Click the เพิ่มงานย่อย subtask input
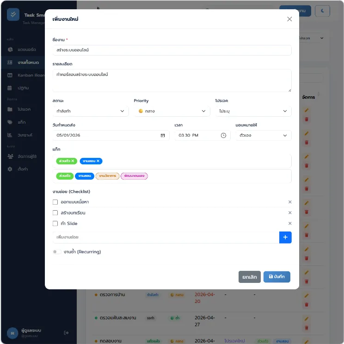Image resolution: width=344 pixels, height=344 pixels. (166, 237)
